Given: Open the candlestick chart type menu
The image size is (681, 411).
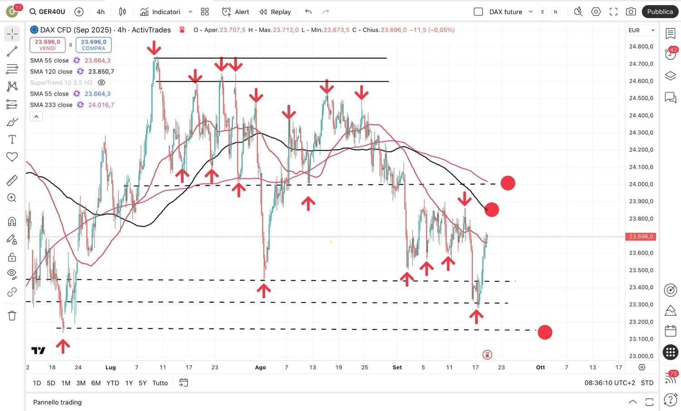Looking at the screenshot, I should [x=123, y=12].
